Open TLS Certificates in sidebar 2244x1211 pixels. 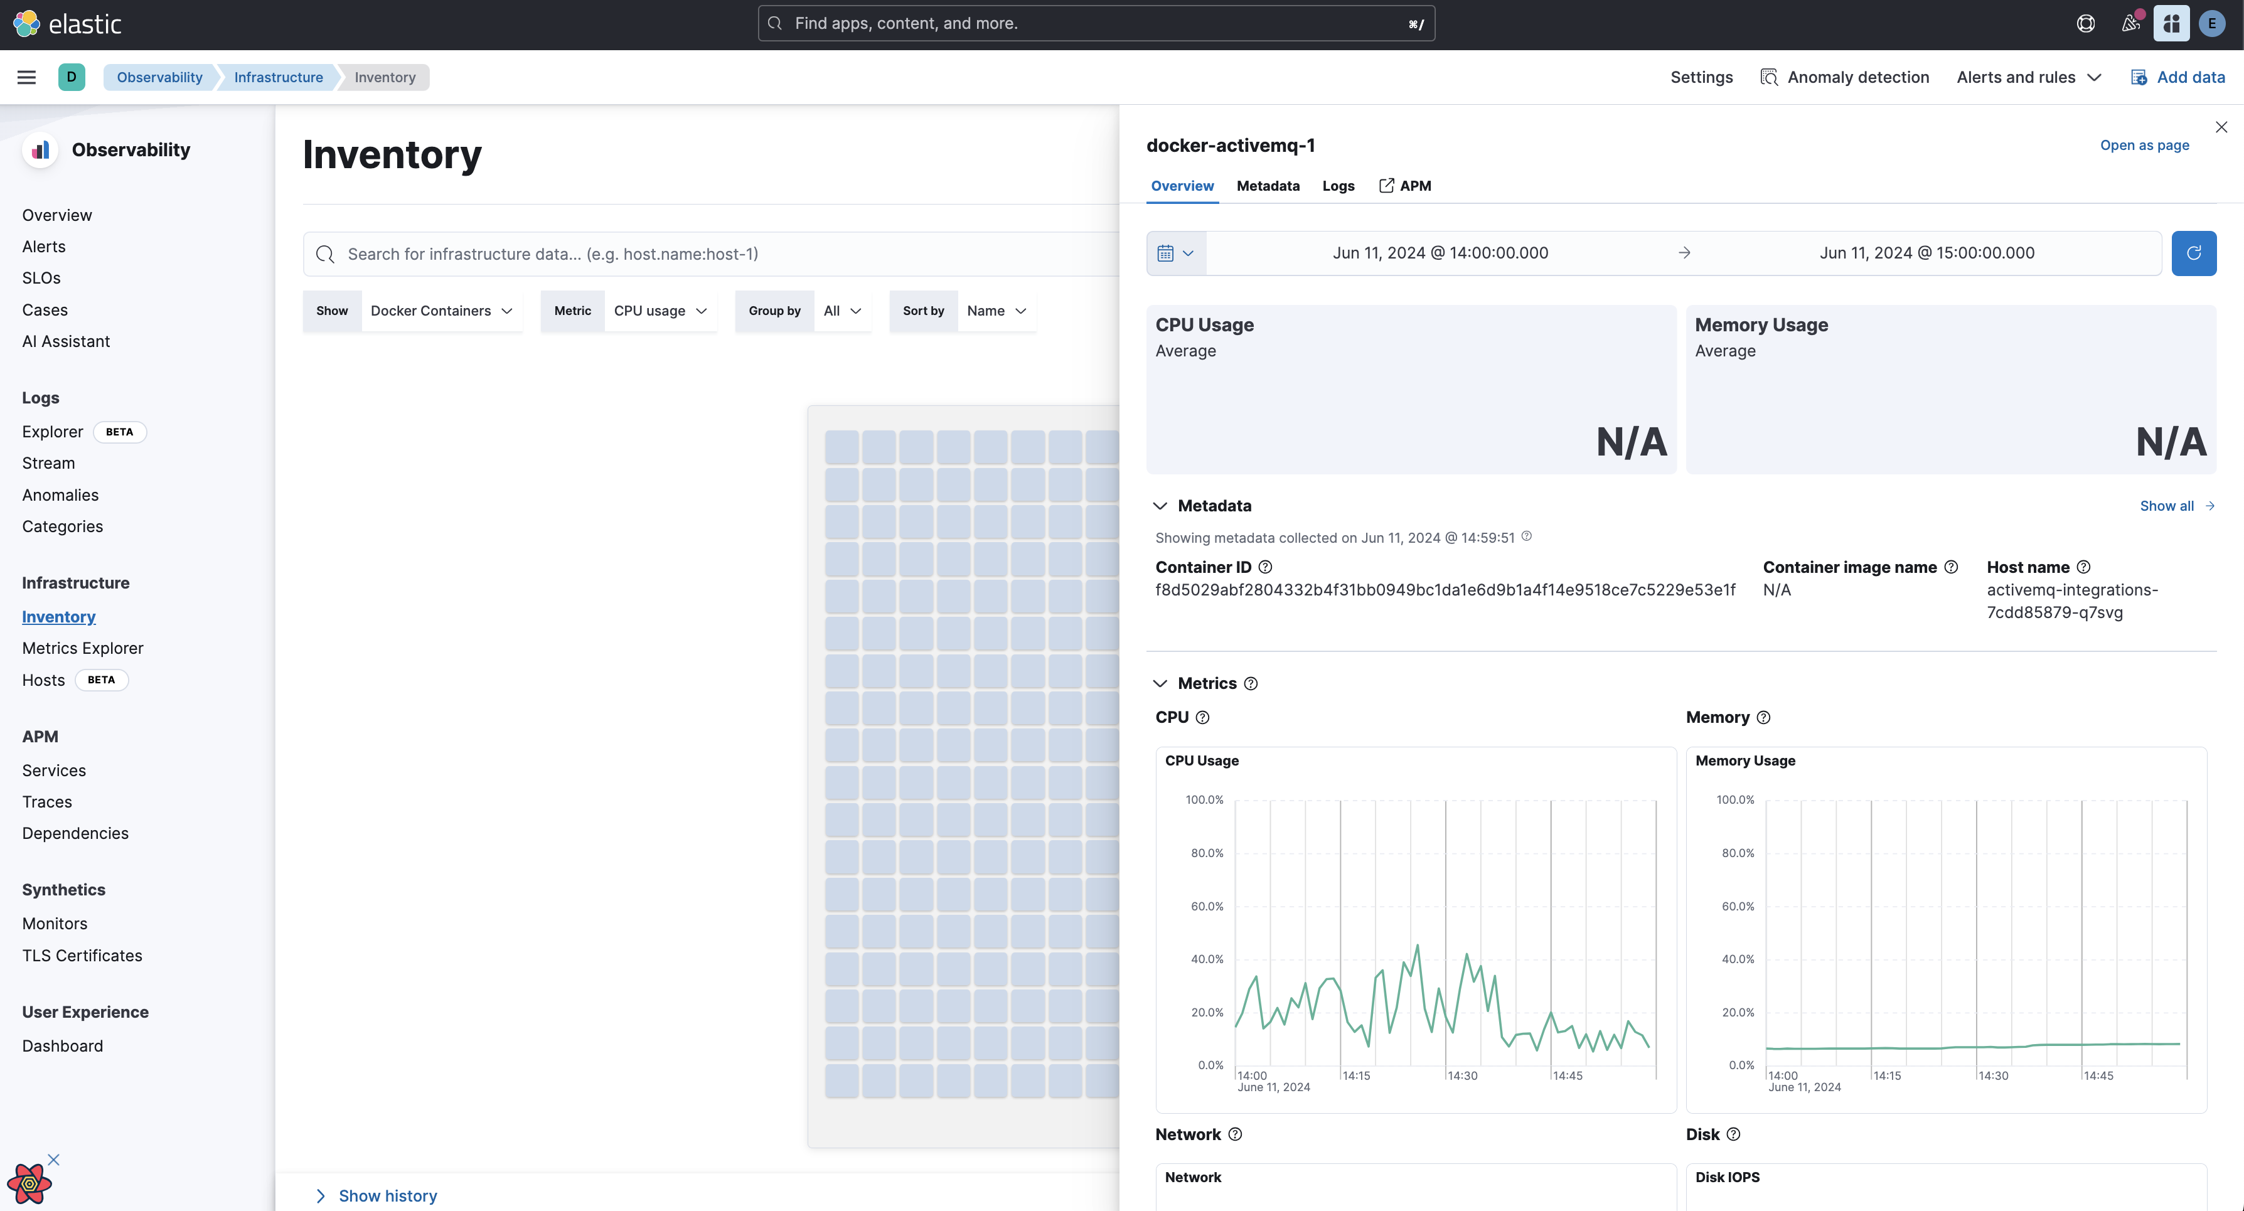pos(82,956)
